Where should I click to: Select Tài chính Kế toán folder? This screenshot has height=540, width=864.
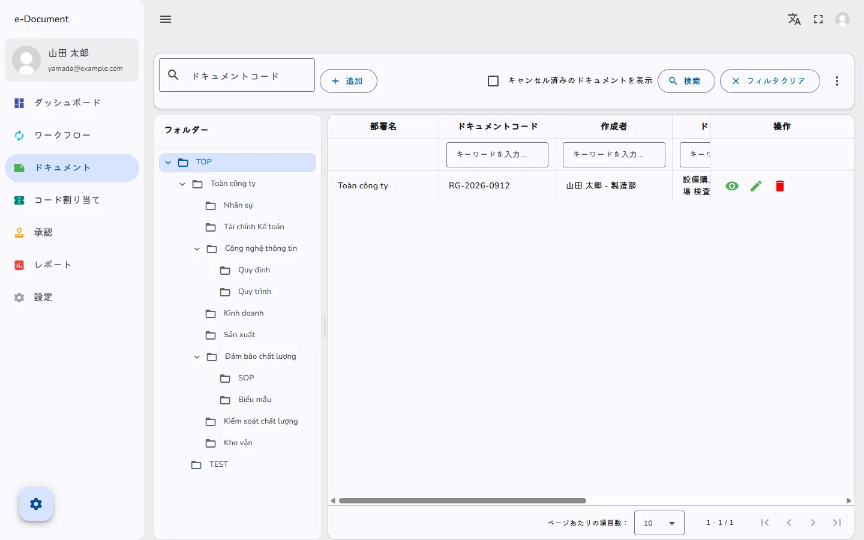(x=254, y=227)
